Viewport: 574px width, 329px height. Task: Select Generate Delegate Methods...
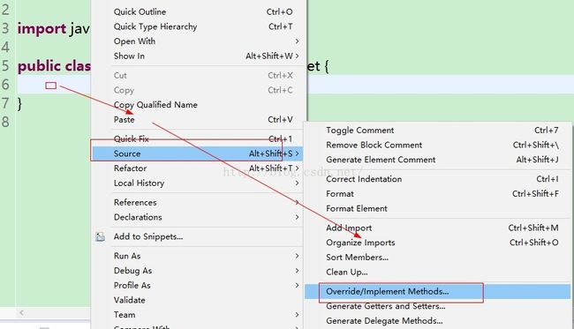click(437, 321)
